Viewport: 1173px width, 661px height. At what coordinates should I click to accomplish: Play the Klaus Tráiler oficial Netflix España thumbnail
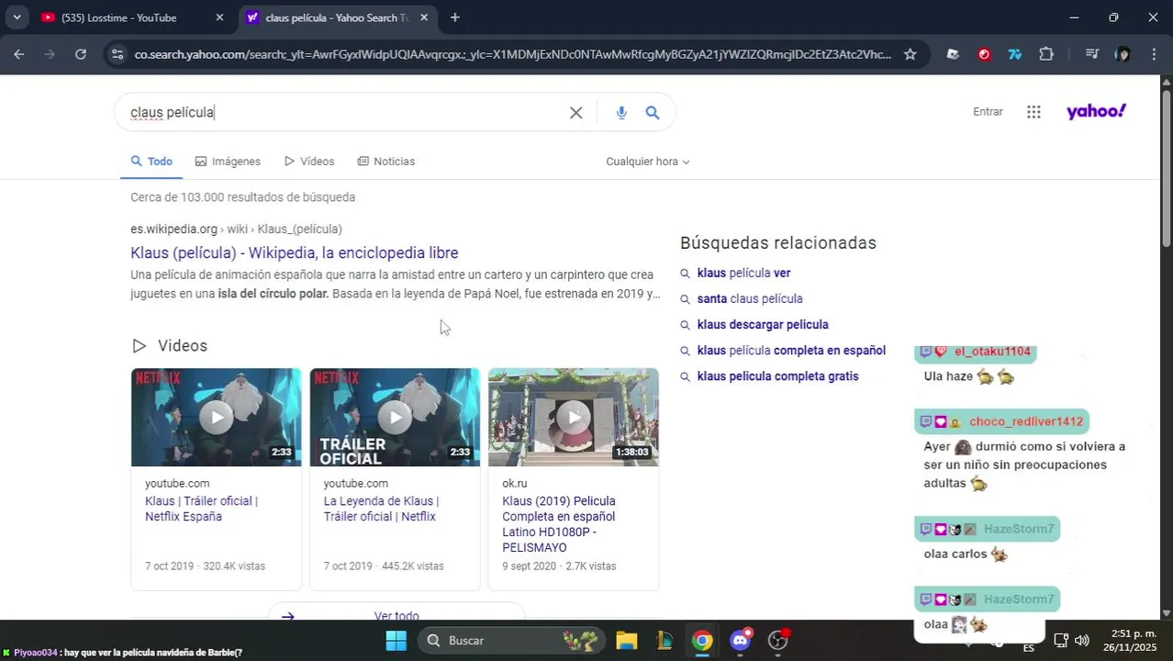pos(216,417)
